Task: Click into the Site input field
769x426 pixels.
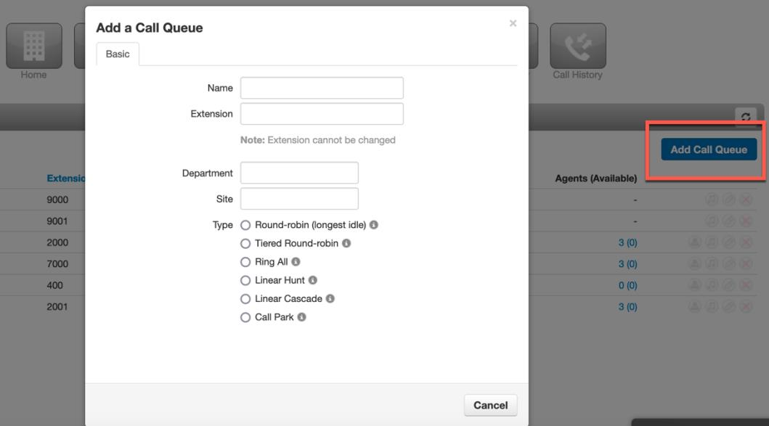Action: tap(299, 199)
